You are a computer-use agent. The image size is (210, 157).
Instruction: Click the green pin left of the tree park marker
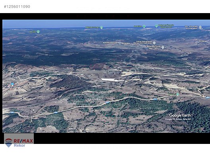[x=144, y=26]
